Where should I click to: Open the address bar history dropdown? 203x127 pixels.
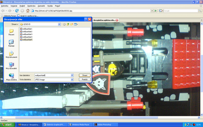point(152,11)
